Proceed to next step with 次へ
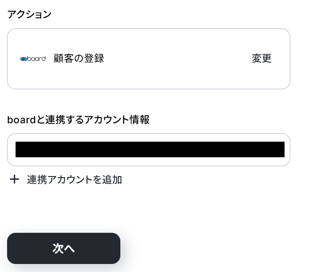This screenshot has width=311, height=272. coord(64,248)
